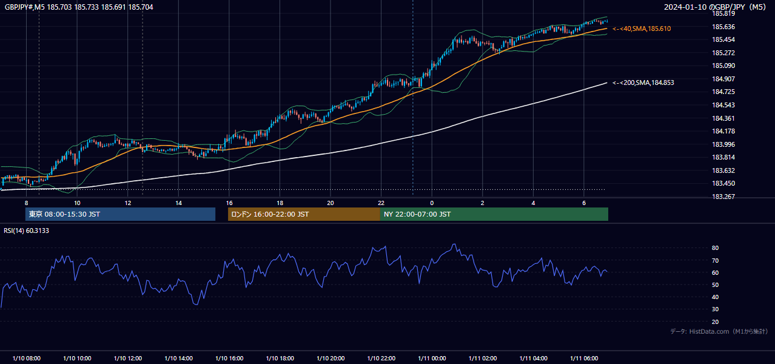Click price axis value 183.267
This screenshot has height=364, width=775.
[x=723, y=197]
